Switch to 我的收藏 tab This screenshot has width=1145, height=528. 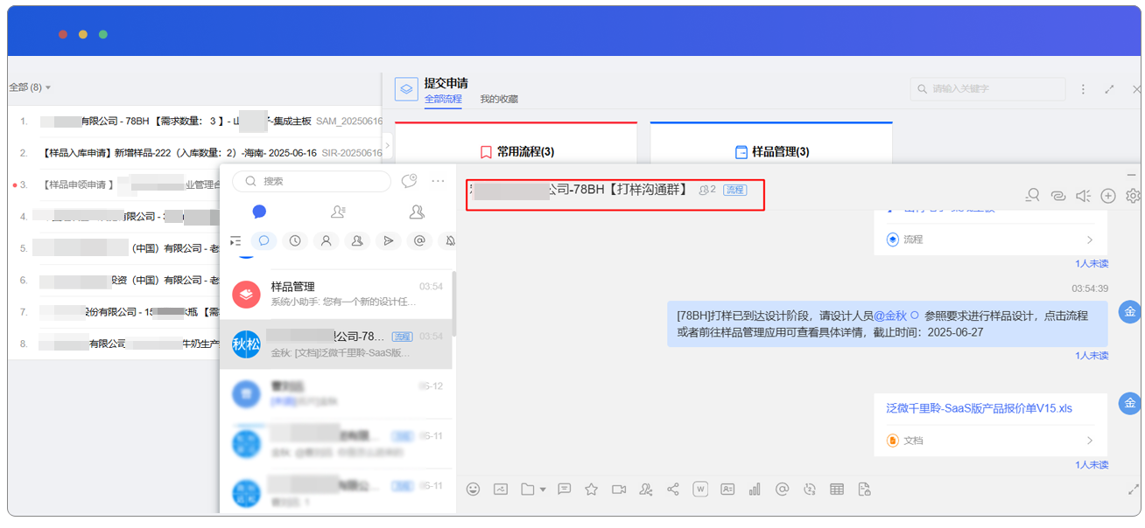499,99
